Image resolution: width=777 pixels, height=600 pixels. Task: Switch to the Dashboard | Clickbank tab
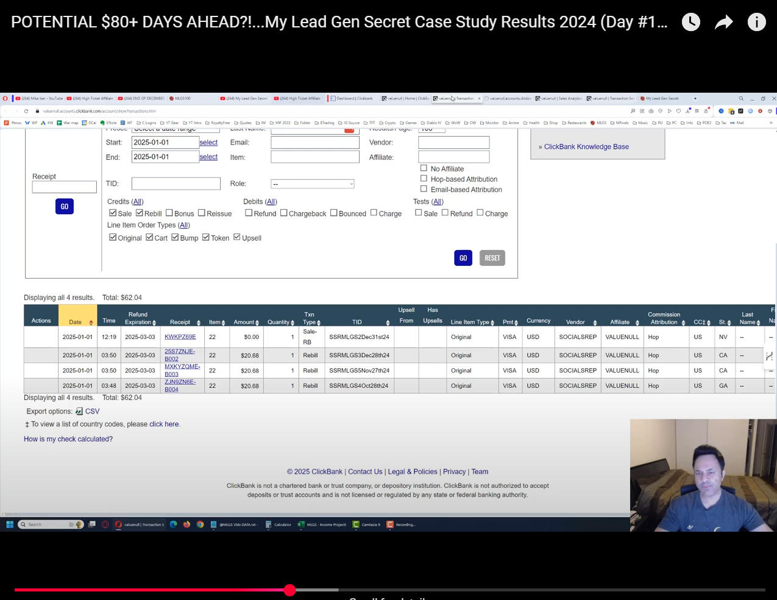352,98
